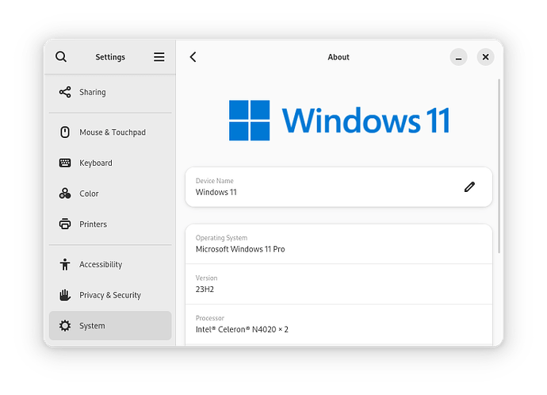Viewport: 547px width, 395px height.
Task: Click the Windows 11 logo image
Action: (x=339, y=121)
